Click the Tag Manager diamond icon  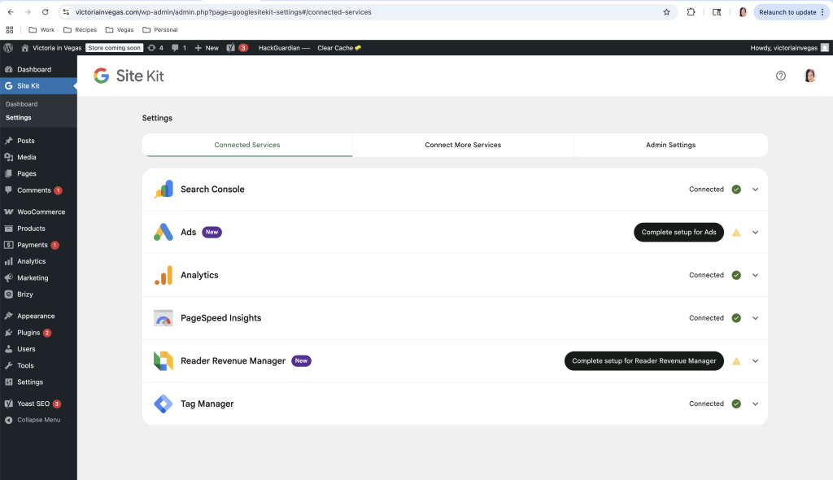pyautogui.click(x=164, y=404)
